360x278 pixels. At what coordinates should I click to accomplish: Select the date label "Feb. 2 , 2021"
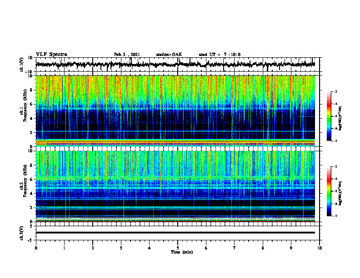pos(127,55)
